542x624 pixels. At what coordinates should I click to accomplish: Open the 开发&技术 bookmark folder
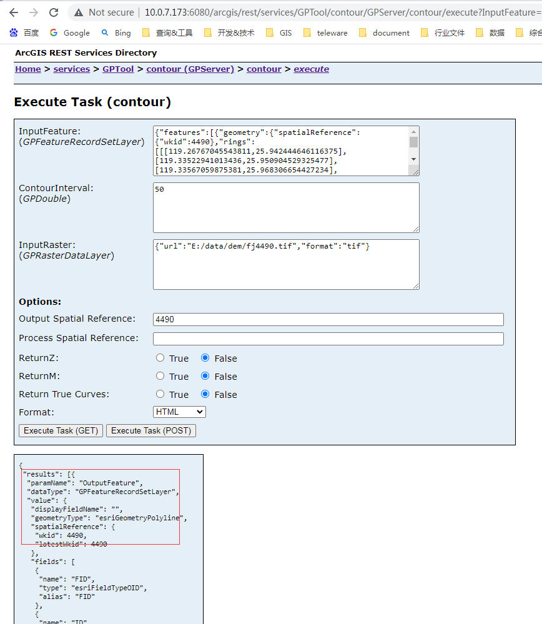click(x=229, y=32)
